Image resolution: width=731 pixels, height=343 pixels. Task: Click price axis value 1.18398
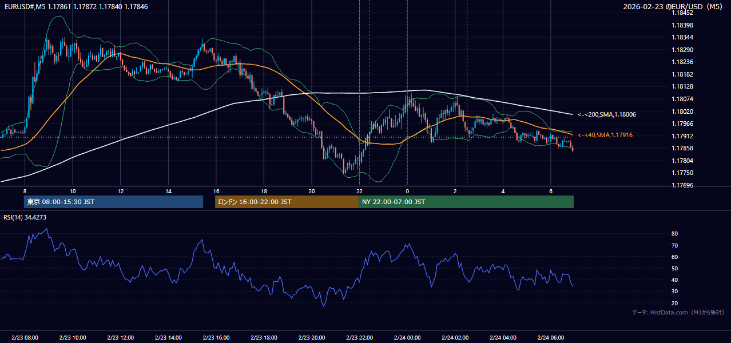point(683,25)
